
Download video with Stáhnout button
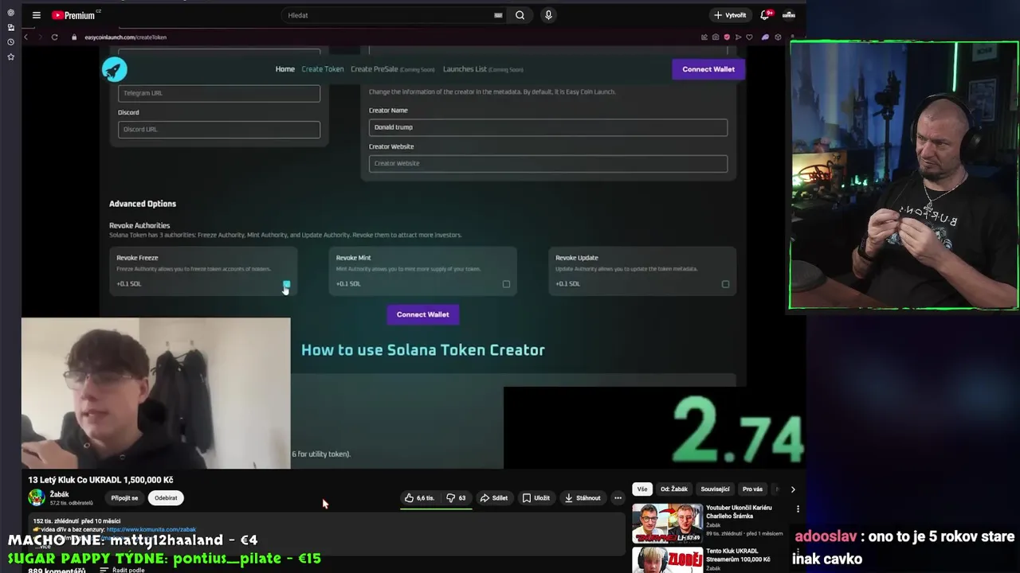(x=583, y=498)
